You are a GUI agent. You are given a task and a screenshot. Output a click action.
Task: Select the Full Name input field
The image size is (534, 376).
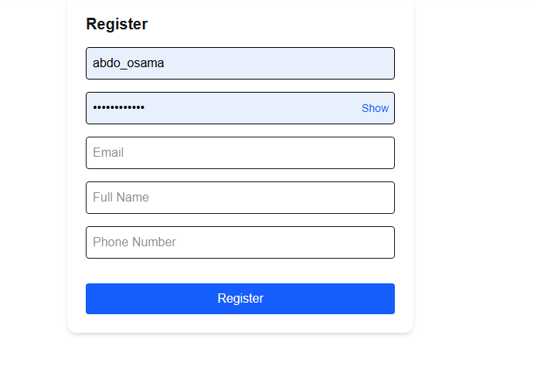tap(240, 198)
